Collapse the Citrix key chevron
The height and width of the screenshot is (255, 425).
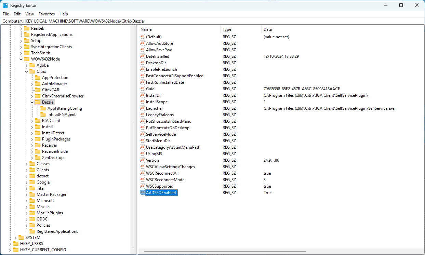click(x=27, y=71)
